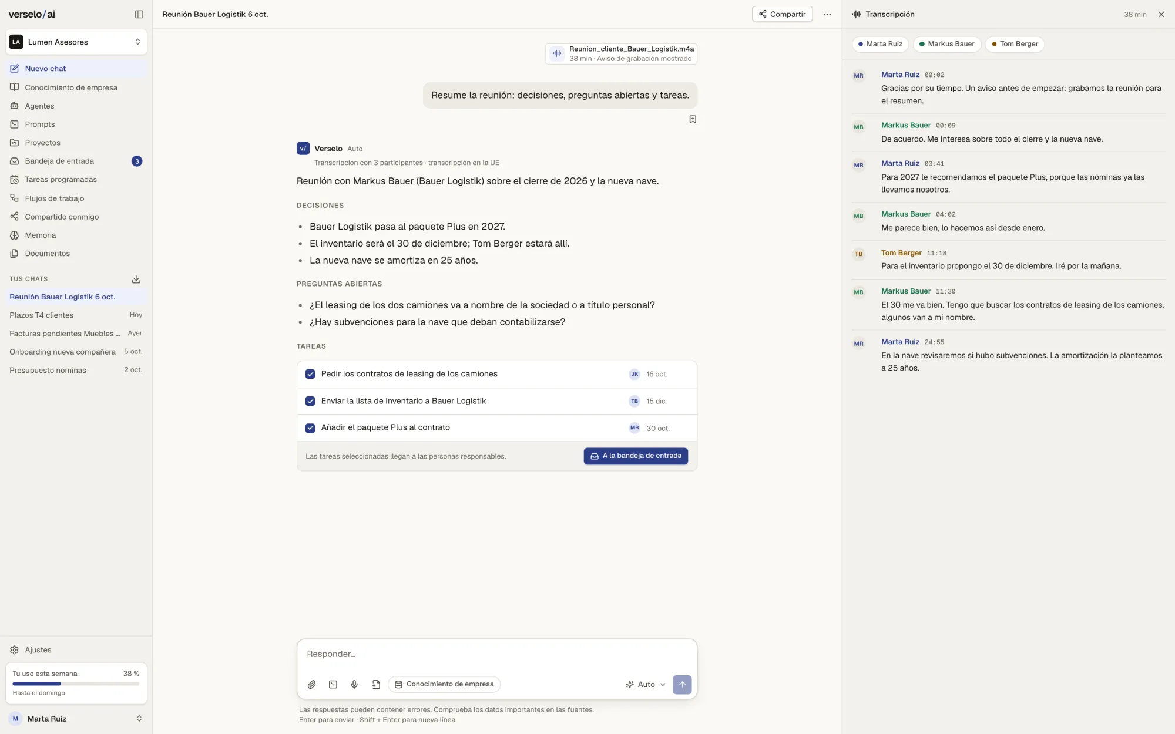This screenshot has height=734, width=1175.
Task: Jump to the 24:55 Marta Ruiz transcript timestamp
Action: pos(934,342)
